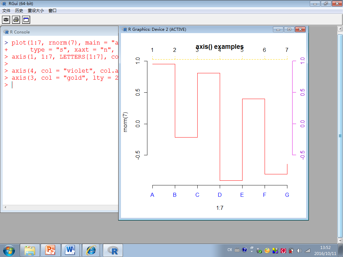Click the volume speaker tray icon
The image size is (343, 257).
[x=299, y=251]
